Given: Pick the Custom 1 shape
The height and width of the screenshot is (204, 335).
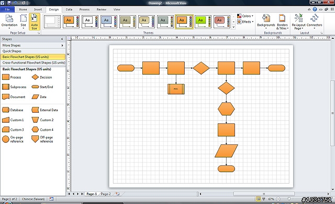Looking at the screenshot, I should pyautogui.click(x=13, y=120).
